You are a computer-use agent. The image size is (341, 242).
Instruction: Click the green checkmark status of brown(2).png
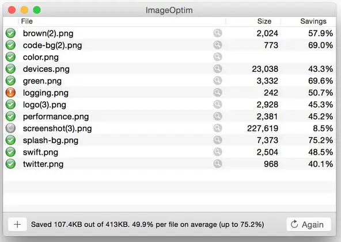[10, 33]
